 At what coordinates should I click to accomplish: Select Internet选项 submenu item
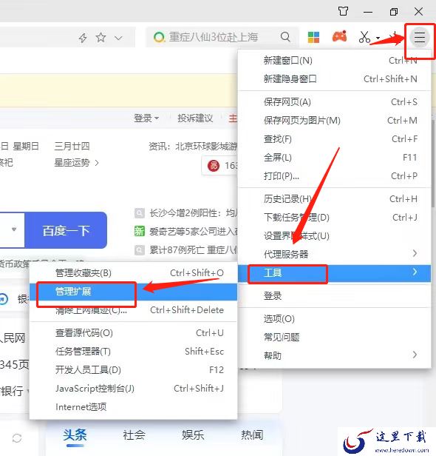(x=134, y=406)
